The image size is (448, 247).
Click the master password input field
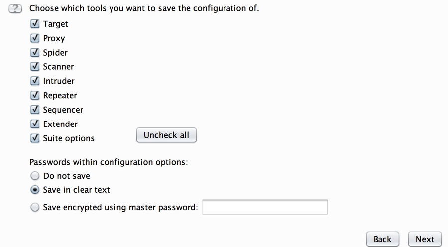coord(264,207)
